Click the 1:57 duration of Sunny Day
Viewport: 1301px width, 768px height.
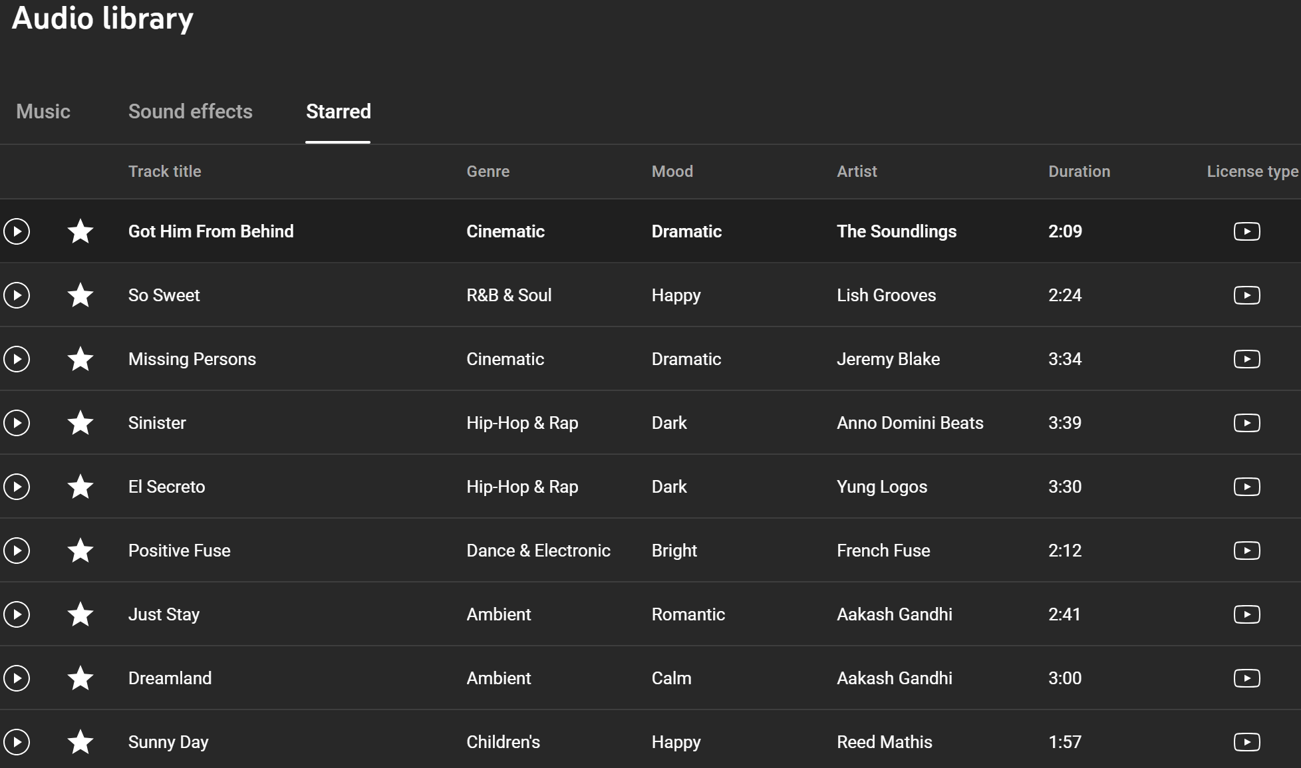(1065, 742)
